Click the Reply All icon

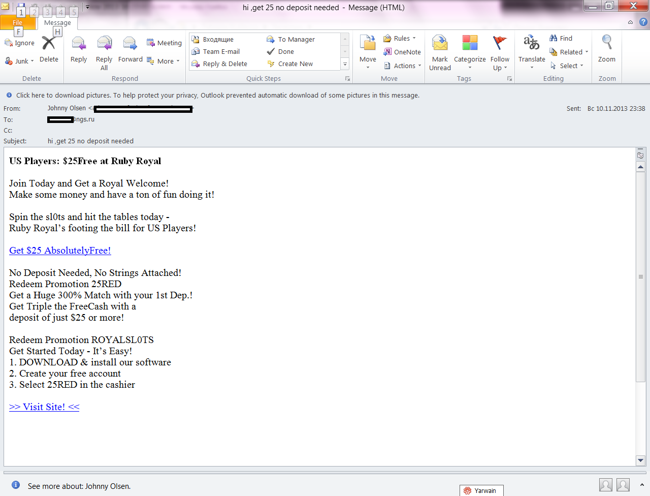click(x=104, y=43)
